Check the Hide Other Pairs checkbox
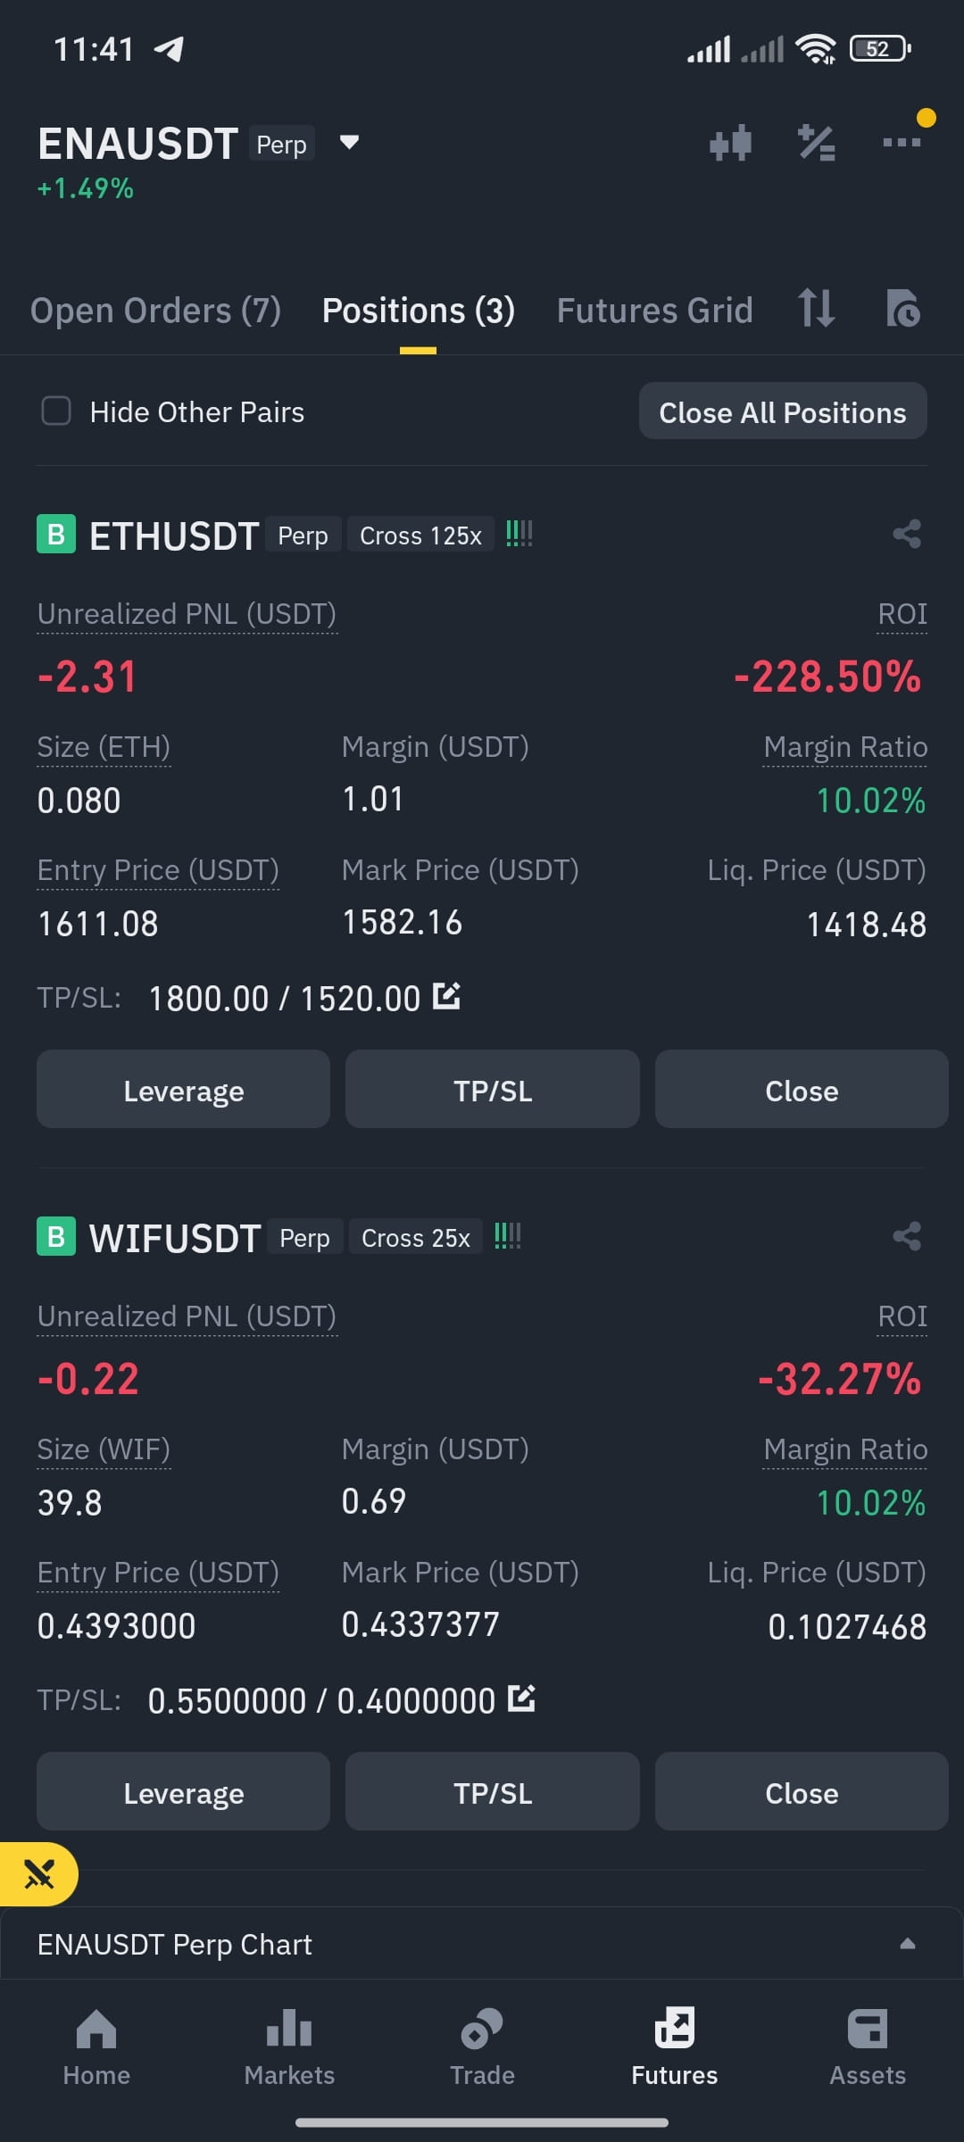The height and width of the screenshot is (2142, 964). click(x=56, y=411)
